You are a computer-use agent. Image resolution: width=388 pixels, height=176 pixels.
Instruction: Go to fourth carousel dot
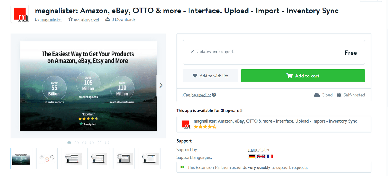click(x=92, y=143)
